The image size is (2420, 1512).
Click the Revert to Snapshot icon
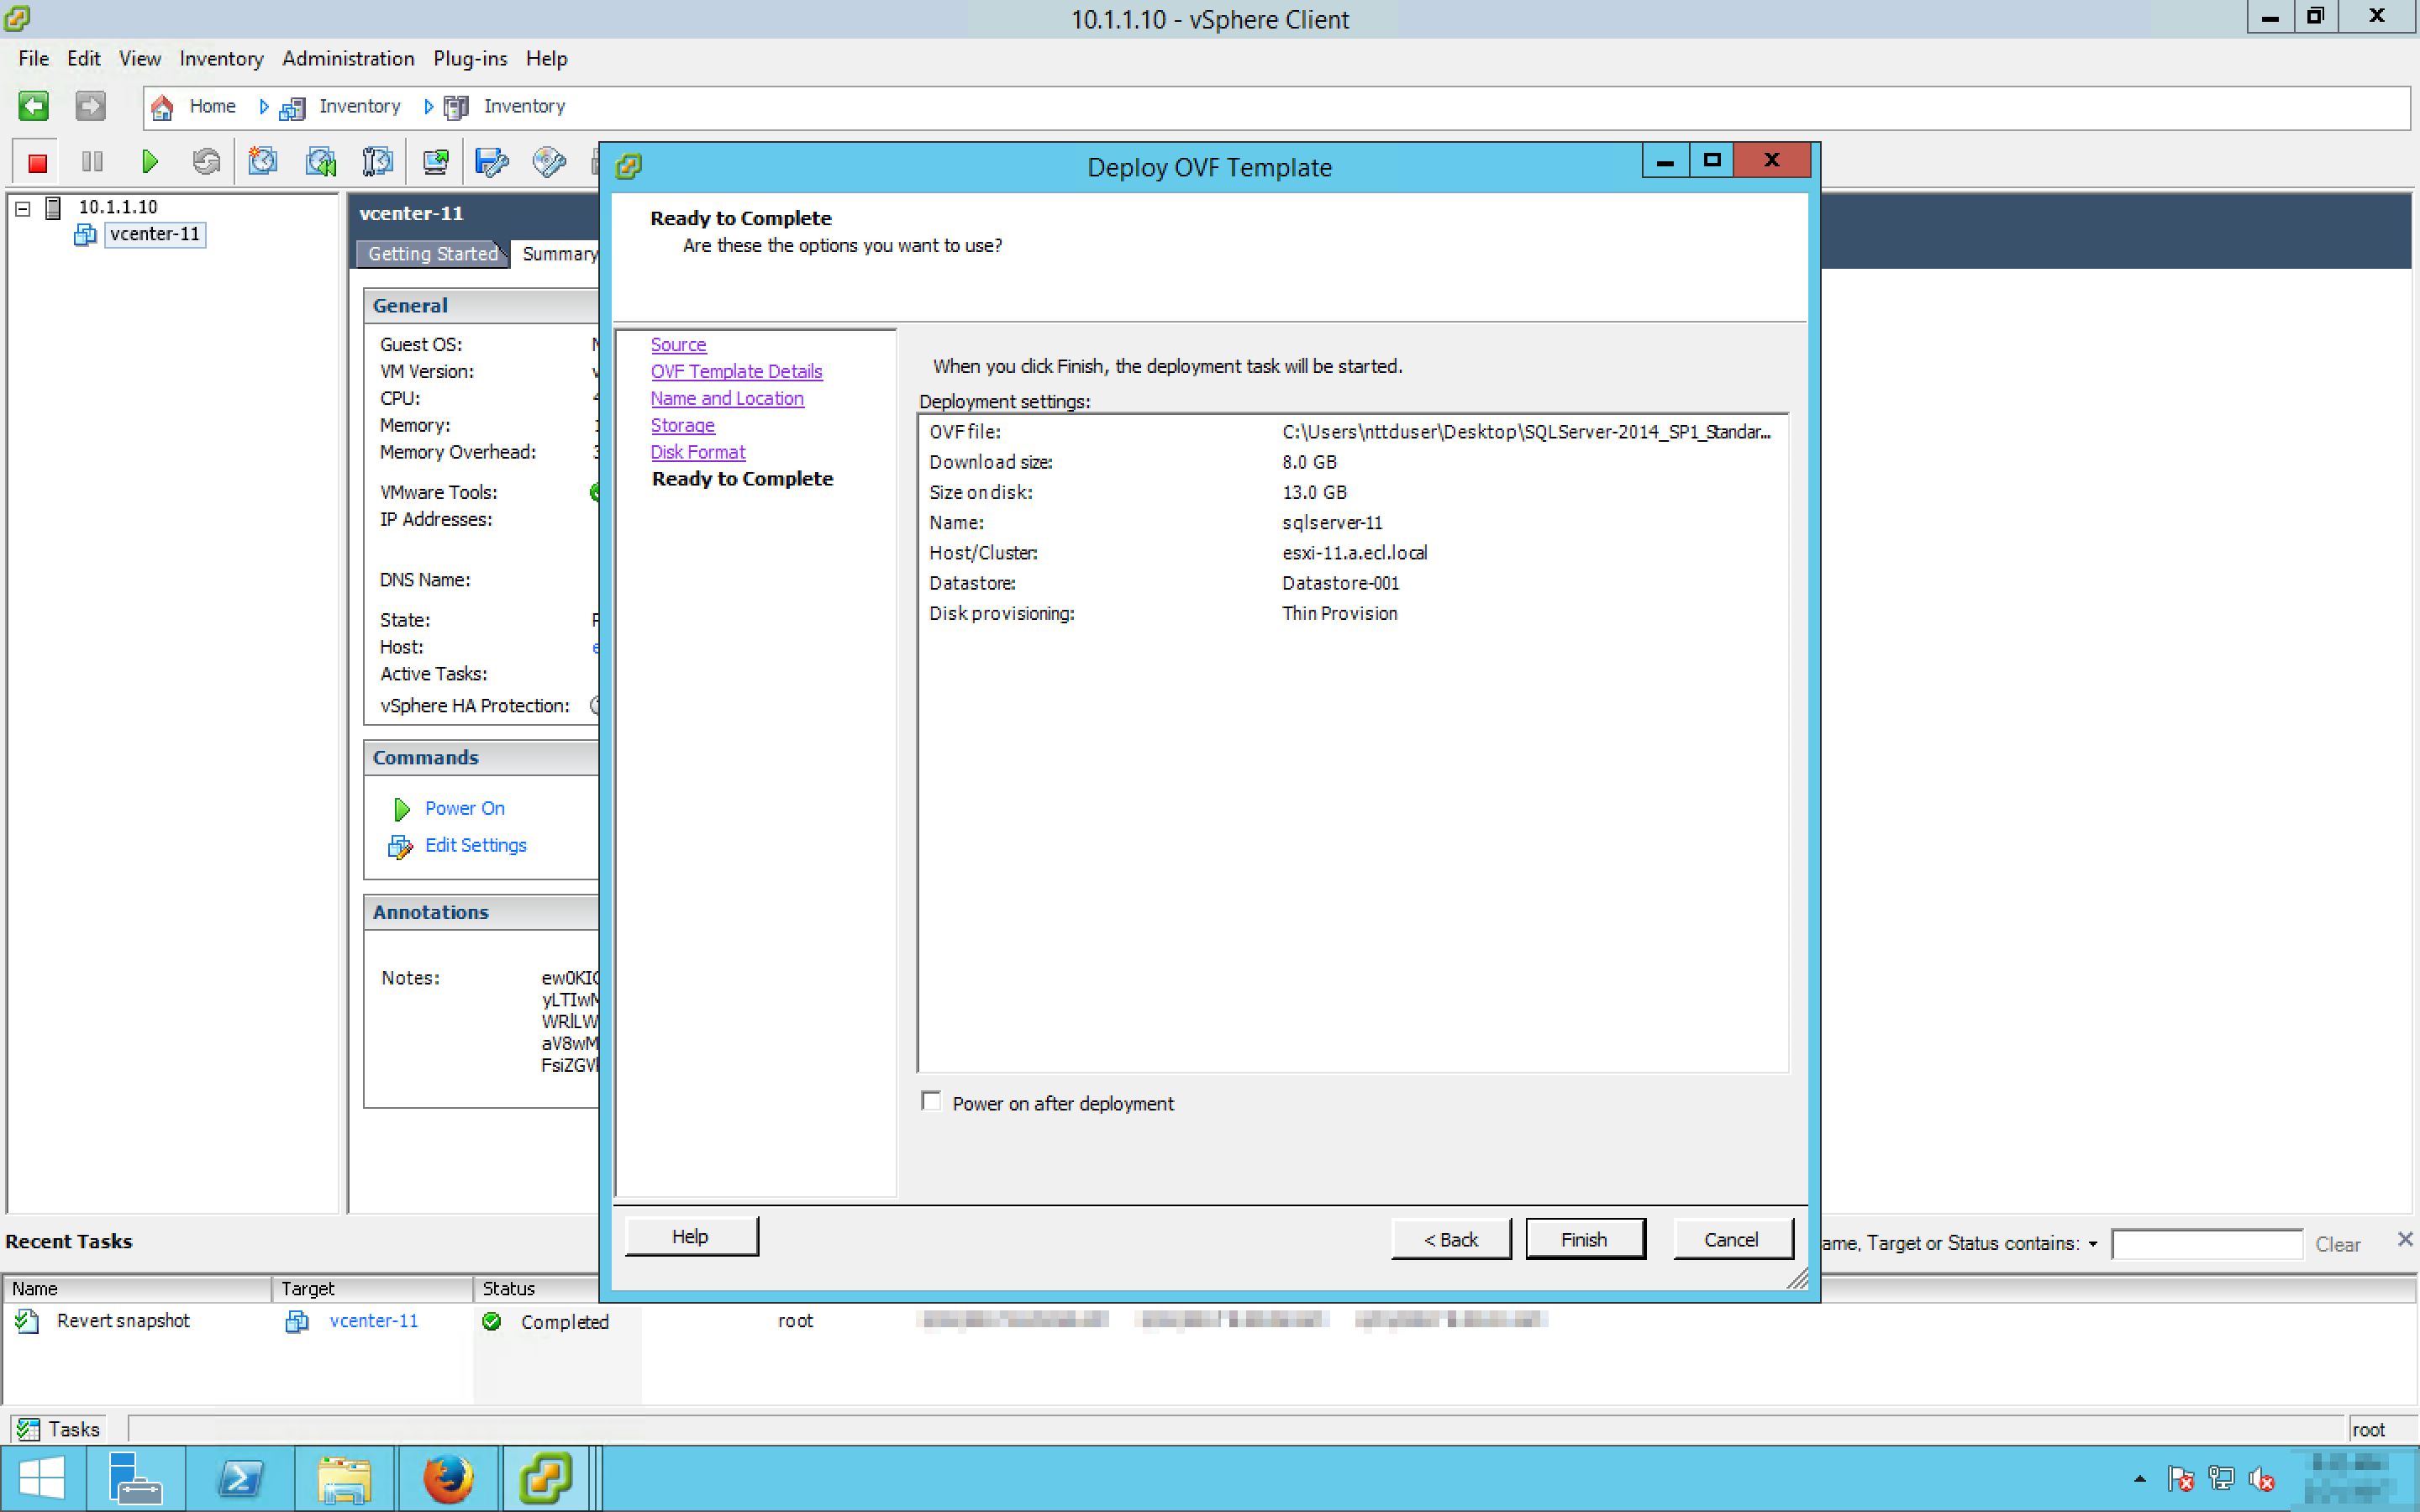click(x=321, y=162)
